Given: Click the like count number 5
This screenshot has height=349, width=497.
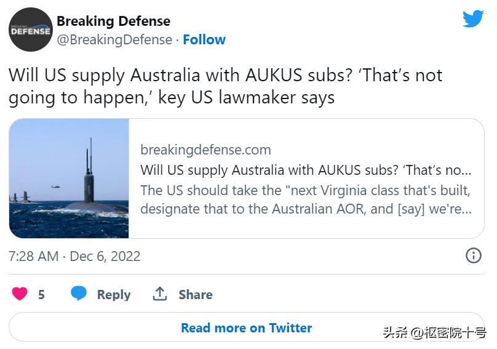Looking at the screenshot, I should click(41, 295).
